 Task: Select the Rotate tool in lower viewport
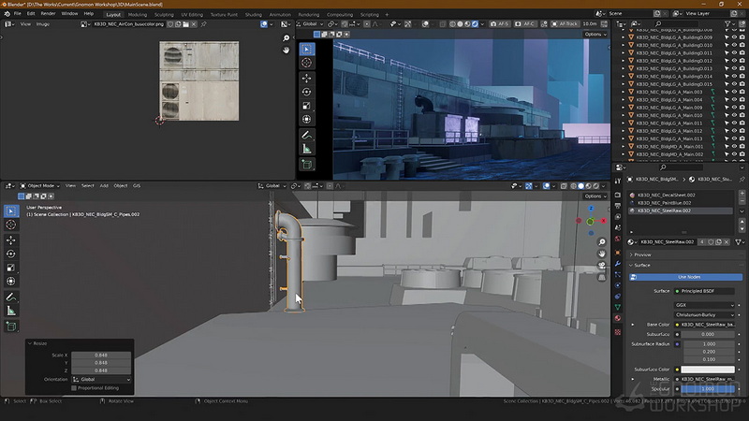click(x=11, y=254)
